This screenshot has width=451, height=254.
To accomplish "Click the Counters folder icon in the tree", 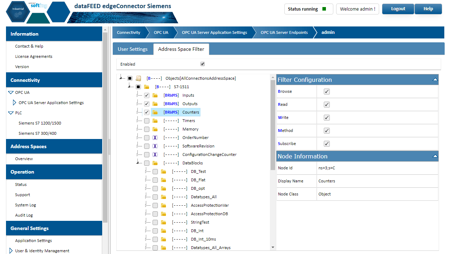I will tap(155, 112).
